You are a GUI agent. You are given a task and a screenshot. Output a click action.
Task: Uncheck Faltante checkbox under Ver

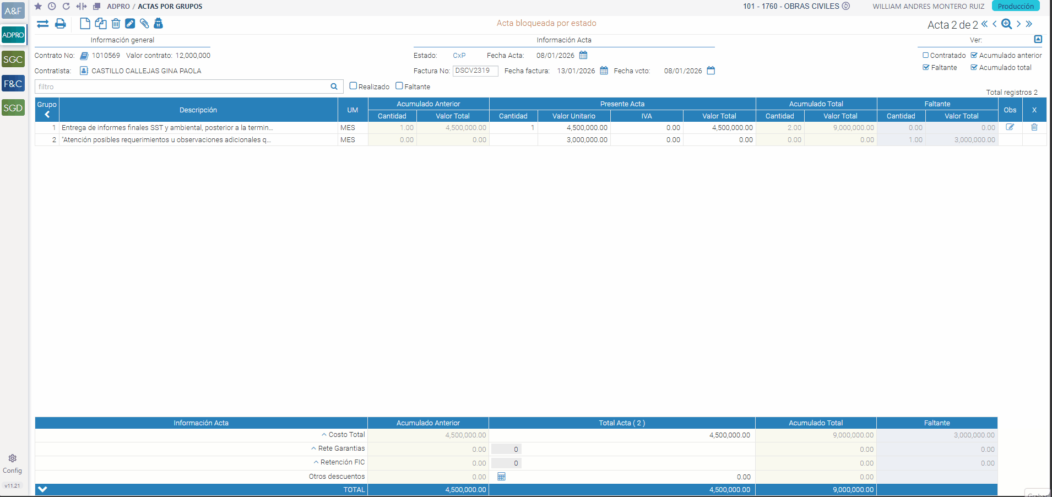tap(926, 67)
